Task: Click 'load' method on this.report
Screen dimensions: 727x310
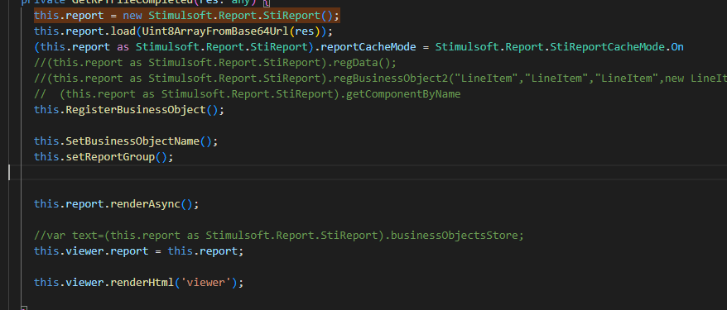Action: click(x=123, y=31)
